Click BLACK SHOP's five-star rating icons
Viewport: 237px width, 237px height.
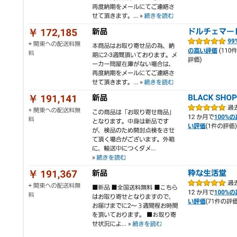[x=206, y=107]
